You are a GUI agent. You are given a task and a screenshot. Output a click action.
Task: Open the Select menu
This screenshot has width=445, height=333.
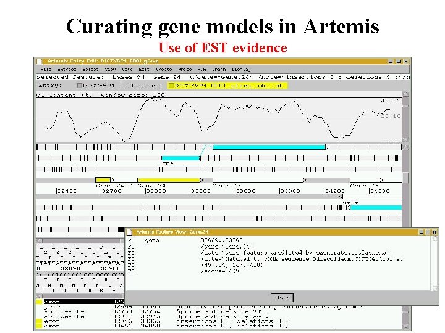tap(90, 69)
